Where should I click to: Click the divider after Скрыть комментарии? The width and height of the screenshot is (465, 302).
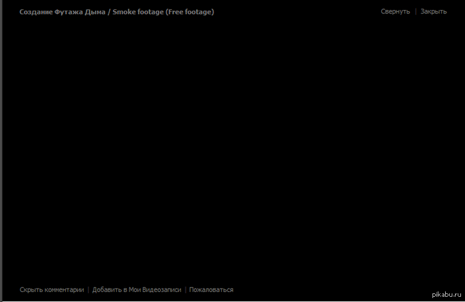coord(88,289)
